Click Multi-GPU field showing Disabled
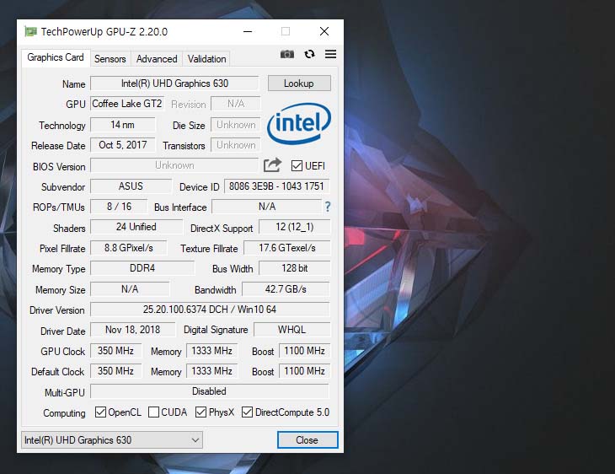 coord(210,391)
